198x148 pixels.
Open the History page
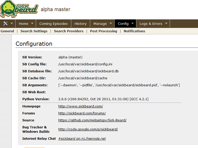click(80, 24)
